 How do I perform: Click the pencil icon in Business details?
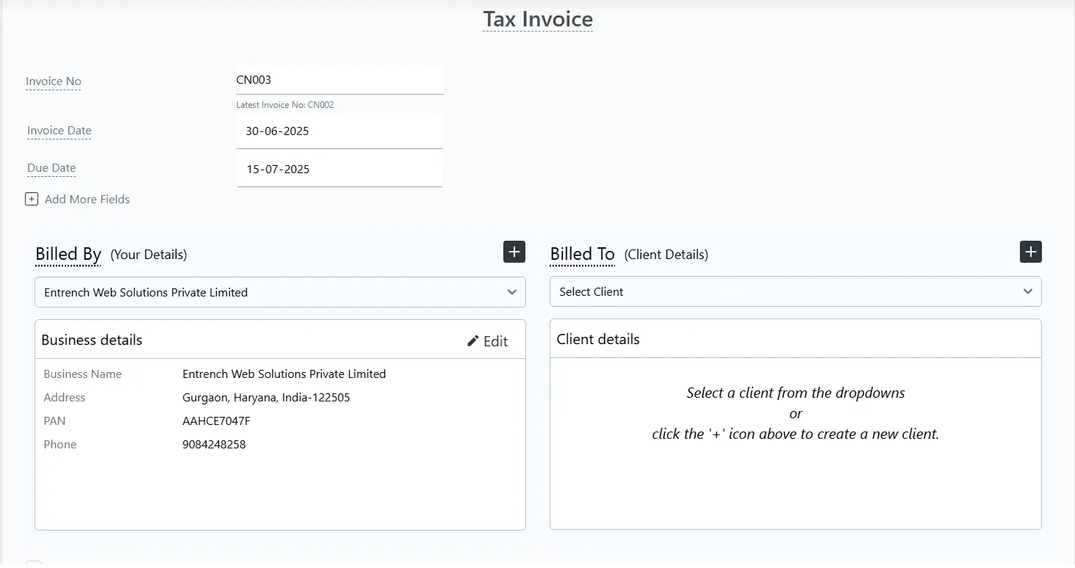pos(473,341)
